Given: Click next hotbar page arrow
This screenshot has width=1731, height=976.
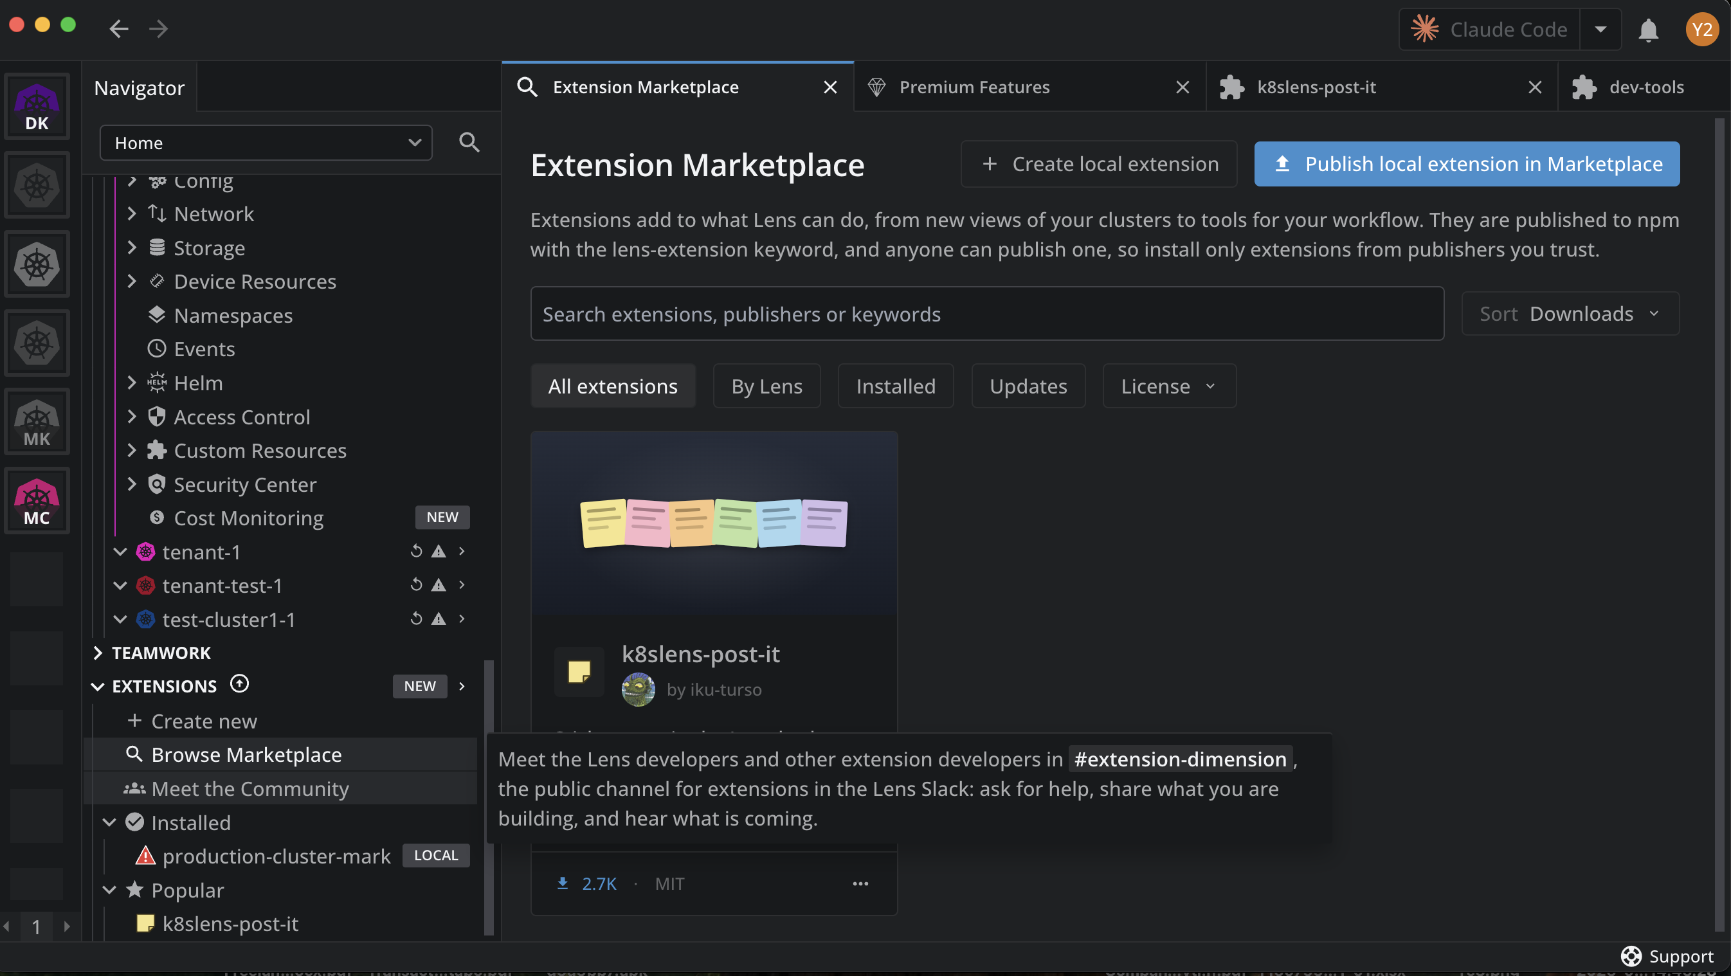Looking at the screenshot, I should coord(66,926).
